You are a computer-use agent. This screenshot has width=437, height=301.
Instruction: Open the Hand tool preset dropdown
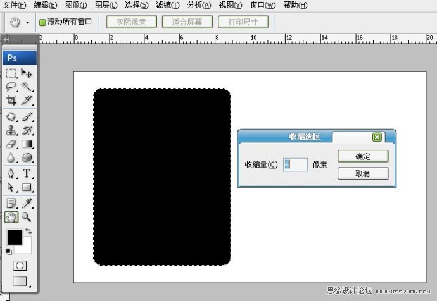pyautogui.click(x=27, y=22)
